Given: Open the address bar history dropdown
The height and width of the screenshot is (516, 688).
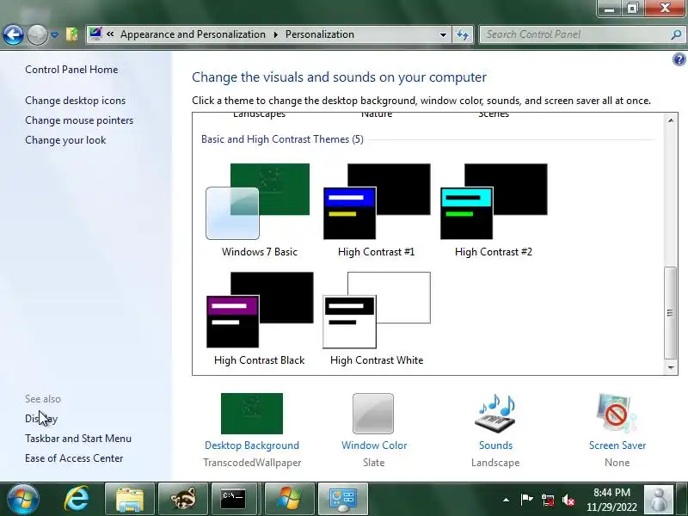Looking at the screenshot, I should coord(443,34).
